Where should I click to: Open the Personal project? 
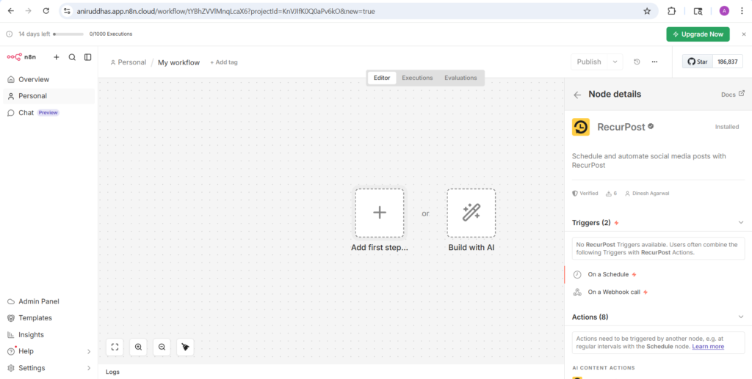click(48, 96)
